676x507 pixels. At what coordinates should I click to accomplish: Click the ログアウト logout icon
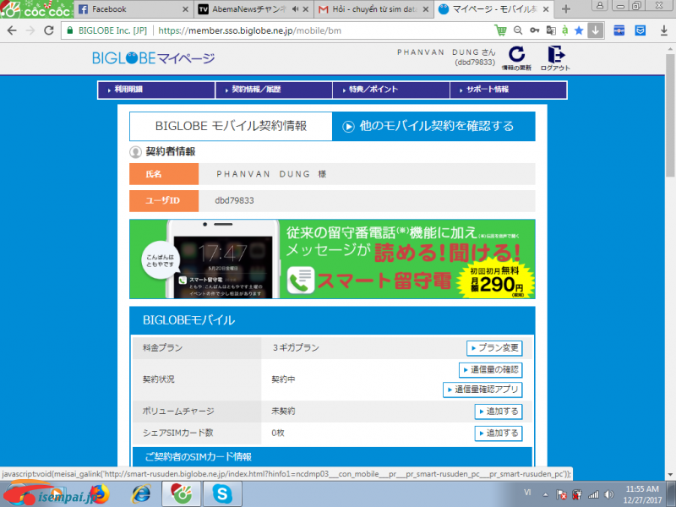(x=555, y=56)
